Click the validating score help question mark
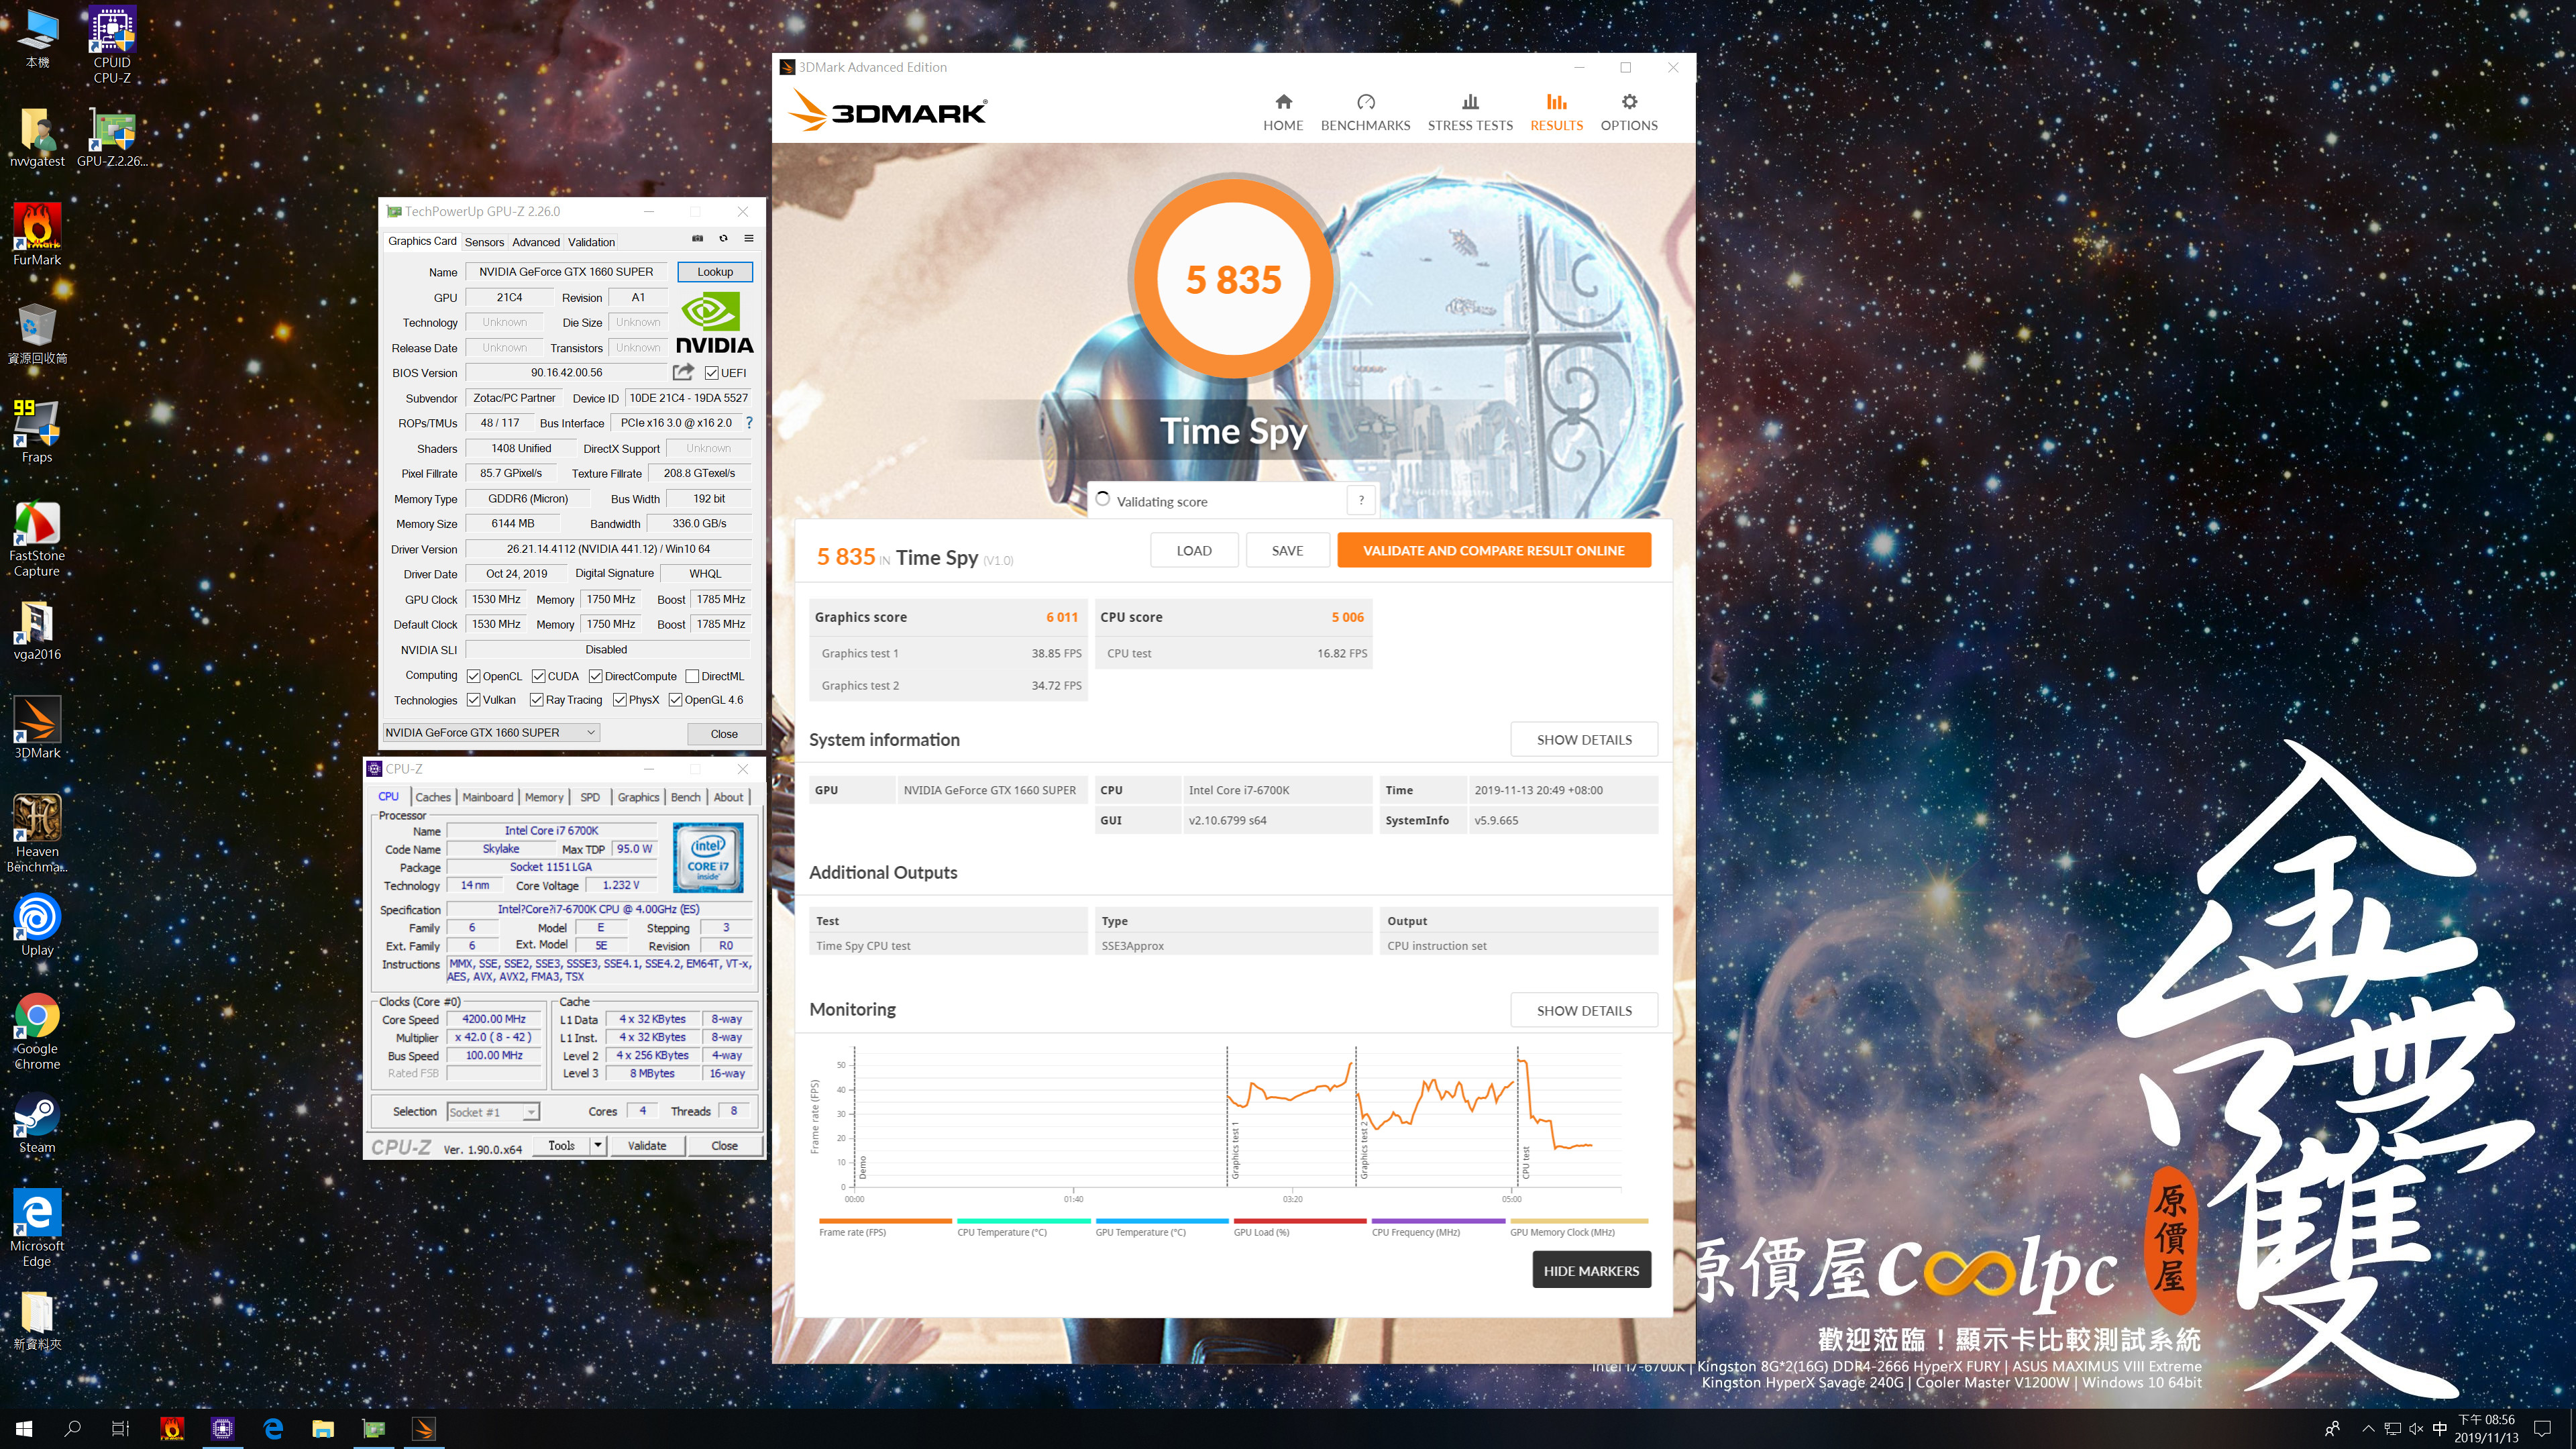Image resolution: width=2576 pixels, height=1449 pixels. pos(1361,500)
